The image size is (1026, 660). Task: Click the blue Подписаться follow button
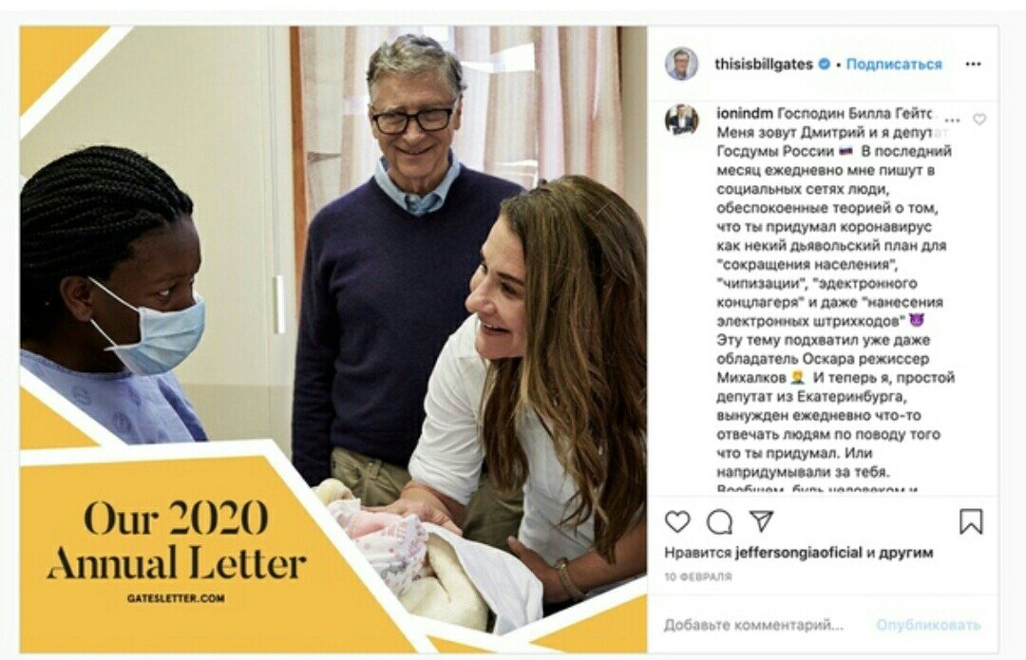[x=894, y=65]
